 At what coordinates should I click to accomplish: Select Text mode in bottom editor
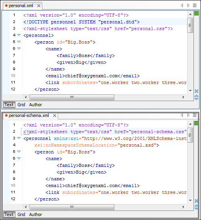tap(9, 214)
